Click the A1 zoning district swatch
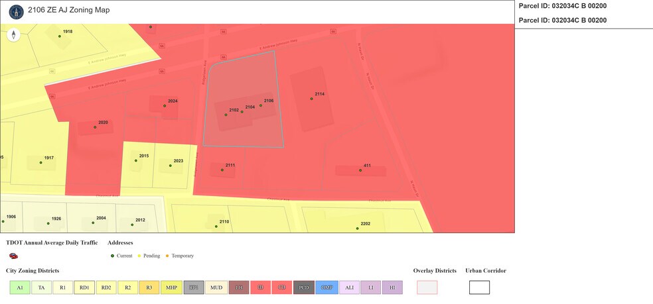Viewport: 653px width, 304px height. 20,287
